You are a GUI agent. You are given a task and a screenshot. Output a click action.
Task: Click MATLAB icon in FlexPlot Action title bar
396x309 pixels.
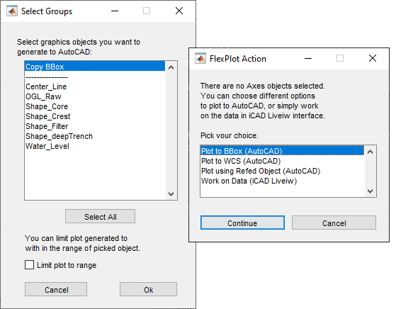point(200,59)
